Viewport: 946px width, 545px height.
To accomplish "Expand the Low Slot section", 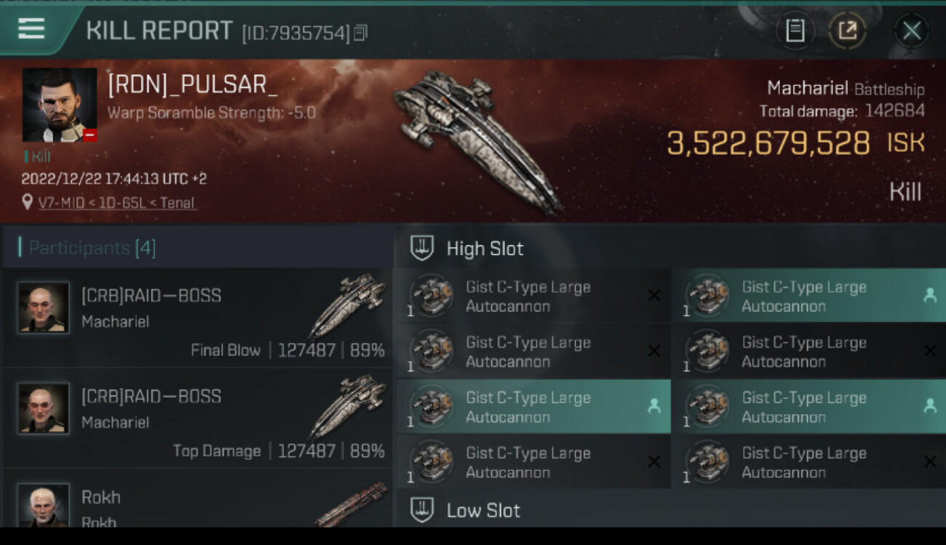I will pos(484,510).
